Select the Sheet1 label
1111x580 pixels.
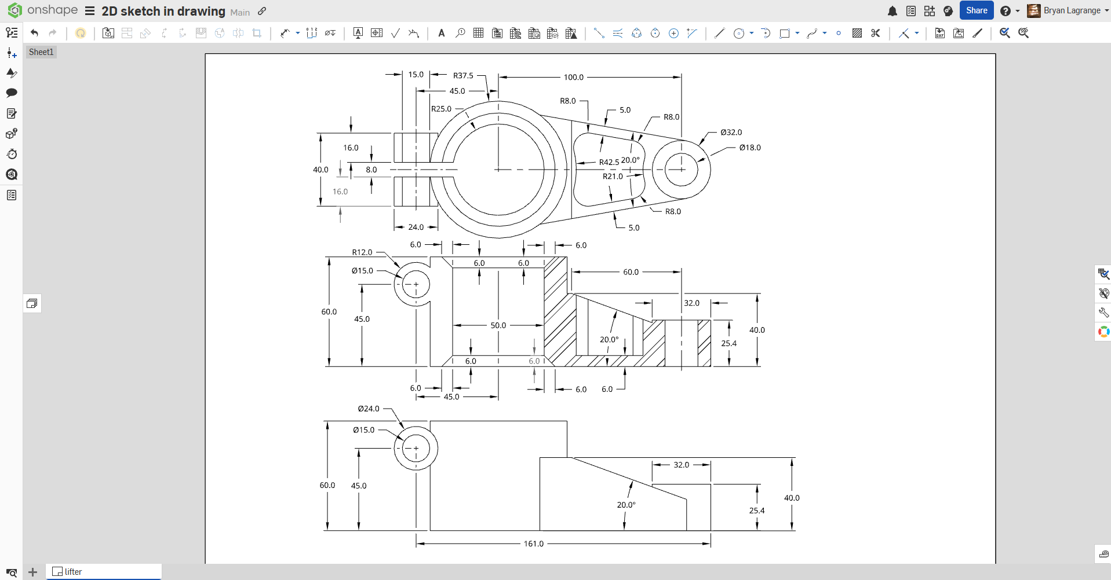(41, 52)
